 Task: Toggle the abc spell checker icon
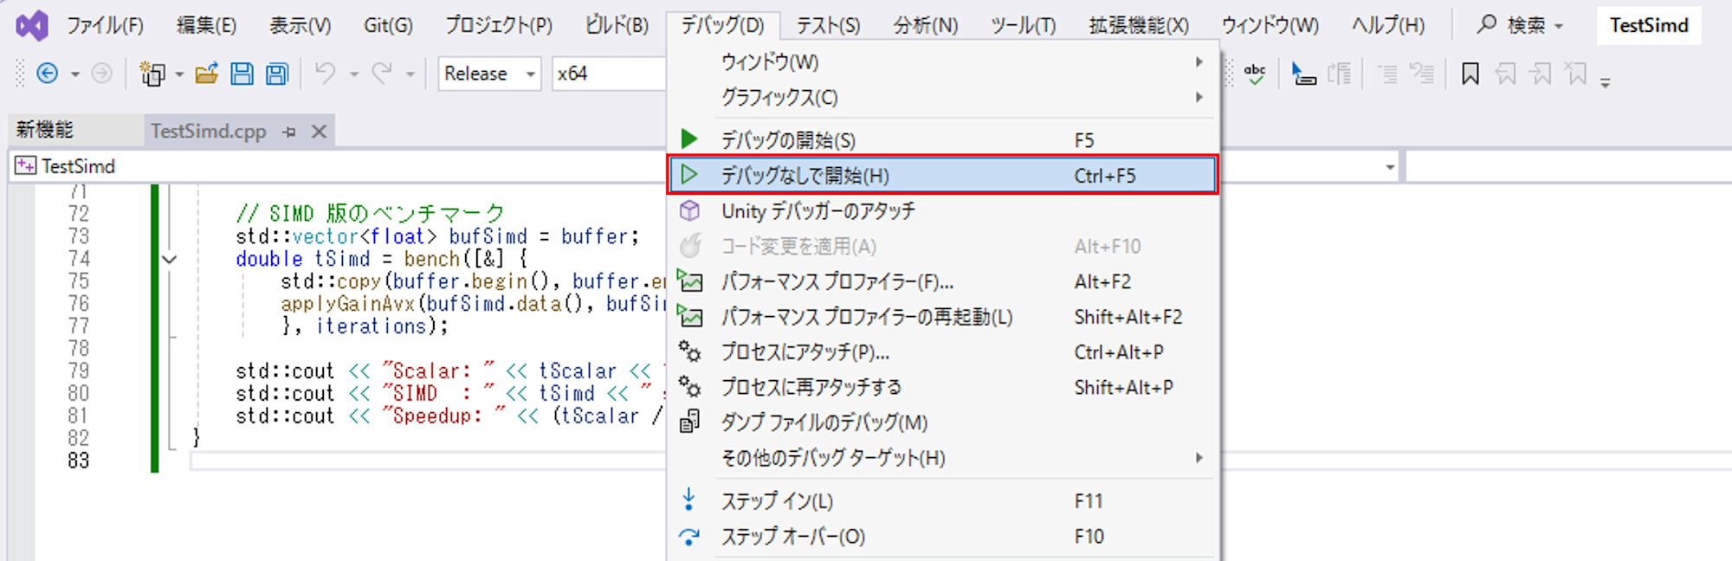pyautogui.click(x=1255, y=74)
